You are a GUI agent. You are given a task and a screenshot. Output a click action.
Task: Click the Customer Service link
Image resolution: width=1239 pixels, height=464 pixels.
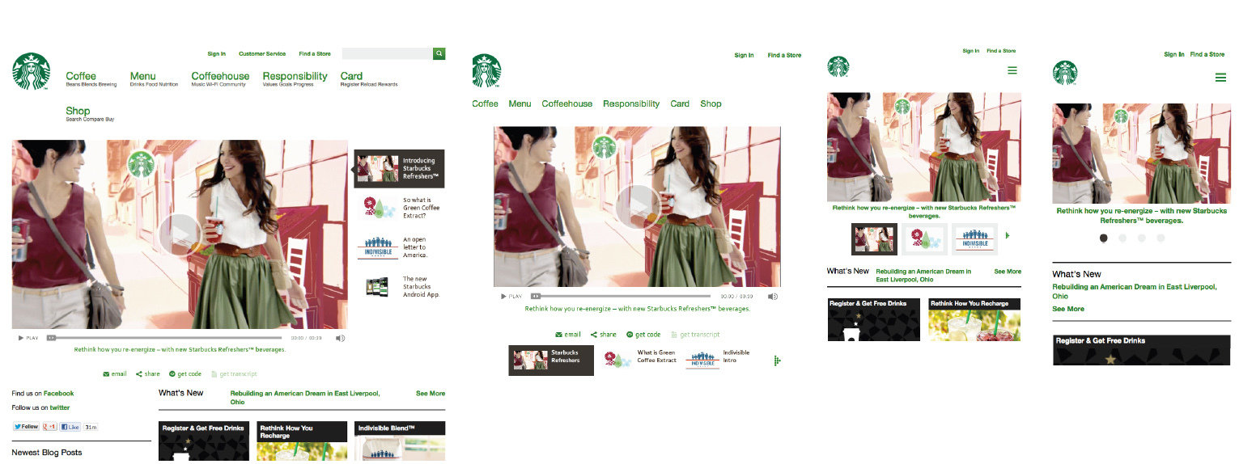pos(262,53)
